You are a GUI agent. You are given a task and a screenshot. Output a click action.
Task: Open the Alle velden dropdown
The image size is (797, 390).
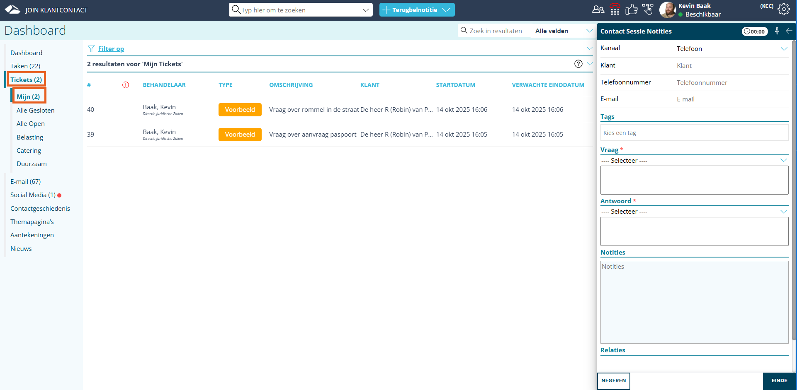point(563,31)
